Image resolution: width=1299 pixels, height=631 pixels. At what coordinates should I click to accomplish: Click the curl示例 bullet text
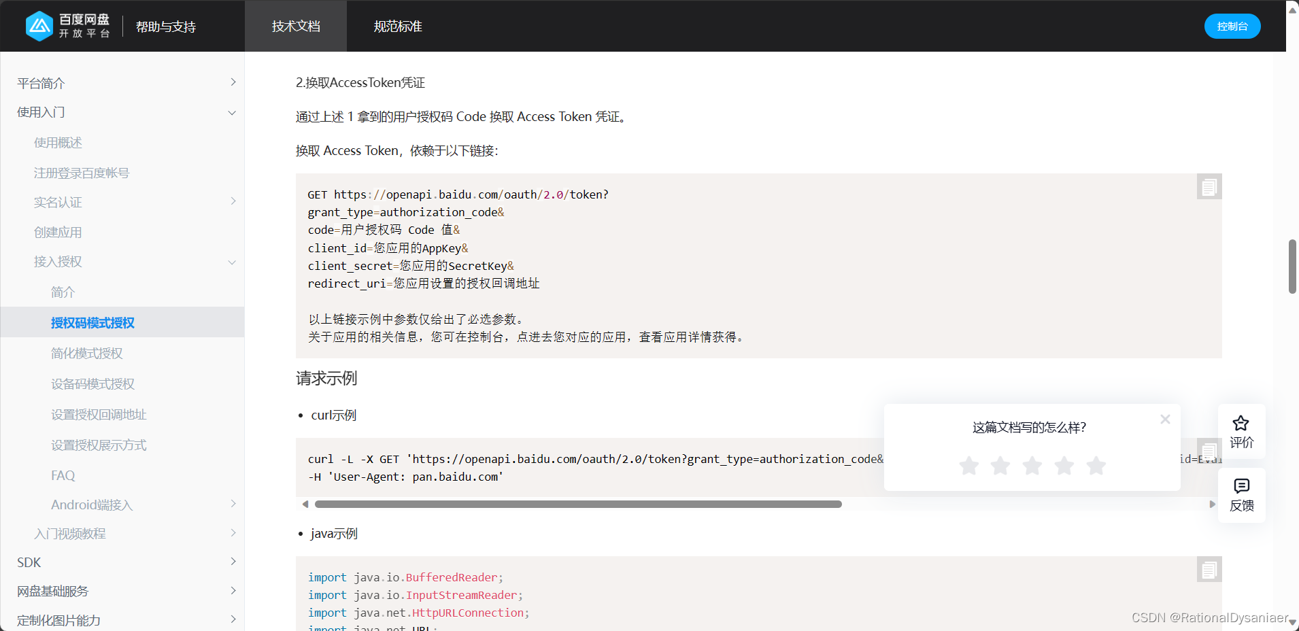tap(333, 415)
